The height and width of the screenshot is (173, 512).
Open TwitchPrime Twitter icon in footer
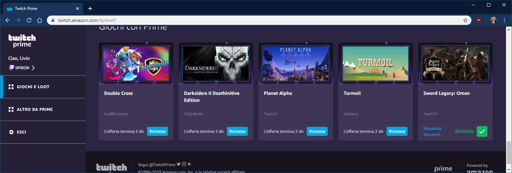click(x=179, y=164)
